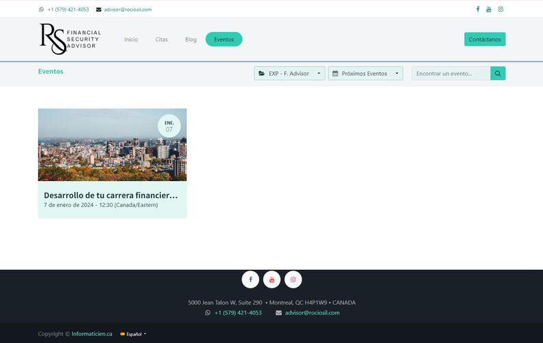543x343 pixels.
Task: Open the Citas menu item
Action: click(x=161, y=40)
